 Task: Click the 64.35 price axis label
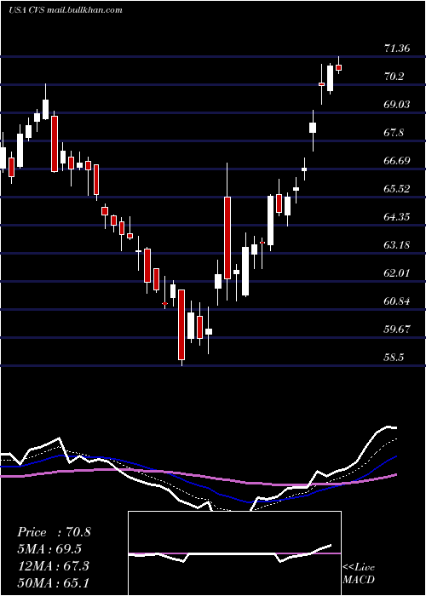coord(397,217)
